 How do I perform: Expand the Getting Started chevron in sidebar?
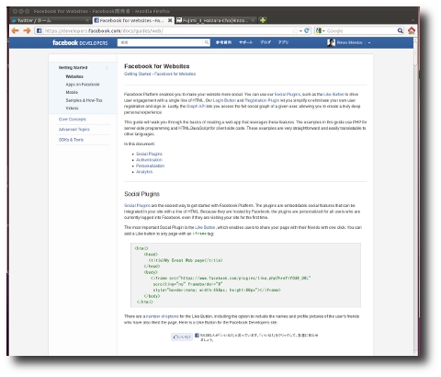tap(107, 68)
